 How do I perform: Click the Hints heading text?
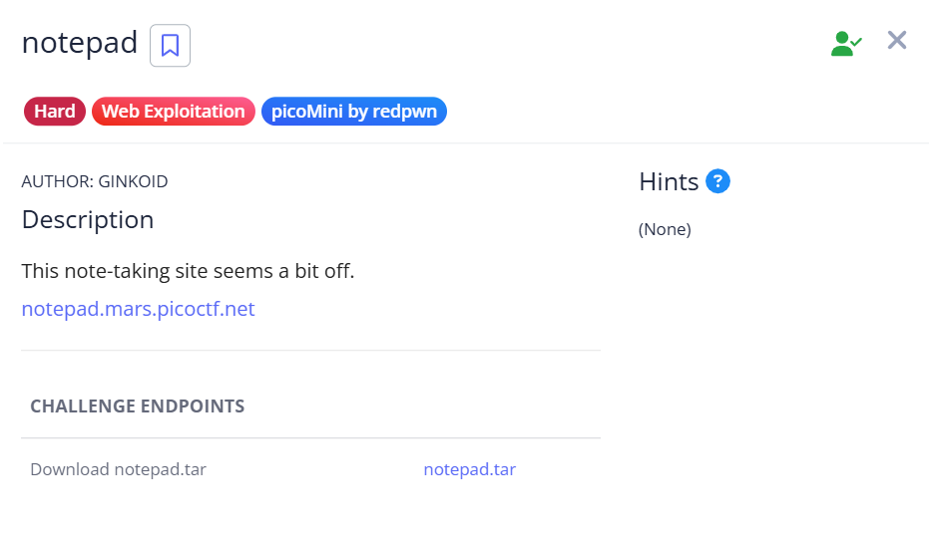[x=669, y=181]
